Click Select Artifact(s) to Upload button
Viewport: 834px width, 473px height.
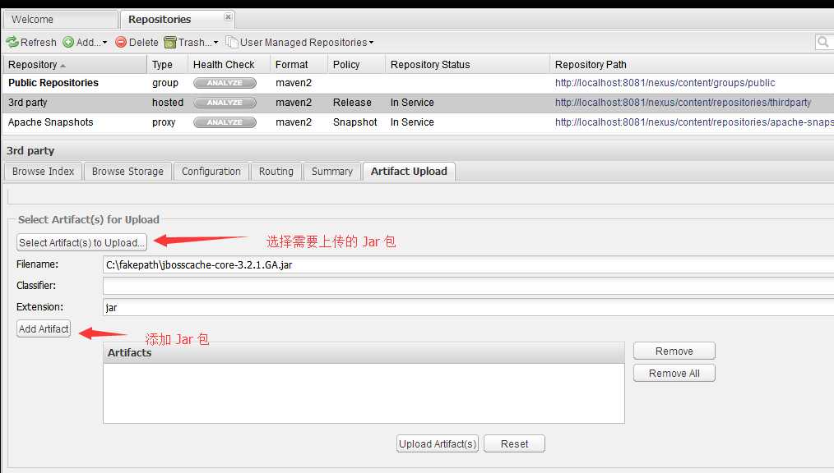point(81,242)
